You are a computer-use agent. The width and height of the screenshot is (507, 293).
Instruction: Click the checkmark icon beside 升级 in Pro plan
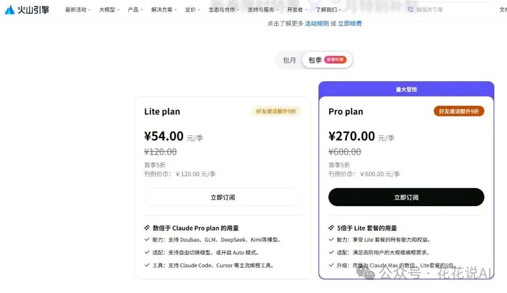(x=330, y=264)
